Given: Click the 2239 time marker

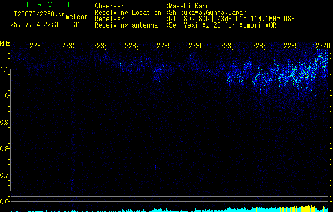Looking at the screenshot, I should 291,46.
